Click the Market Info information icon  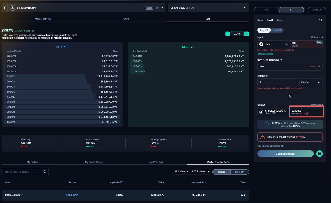[49, 19]
